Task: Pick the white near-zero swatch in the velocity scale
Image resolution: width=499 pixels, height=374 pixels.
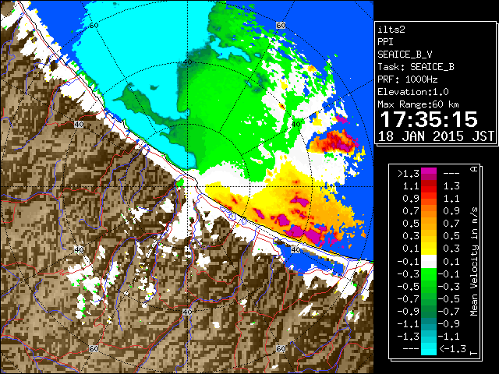Action: click(x=429, y=261)
